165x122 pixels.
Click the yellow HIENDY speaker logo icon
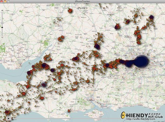pyautogui.click(x=123, y=115)
